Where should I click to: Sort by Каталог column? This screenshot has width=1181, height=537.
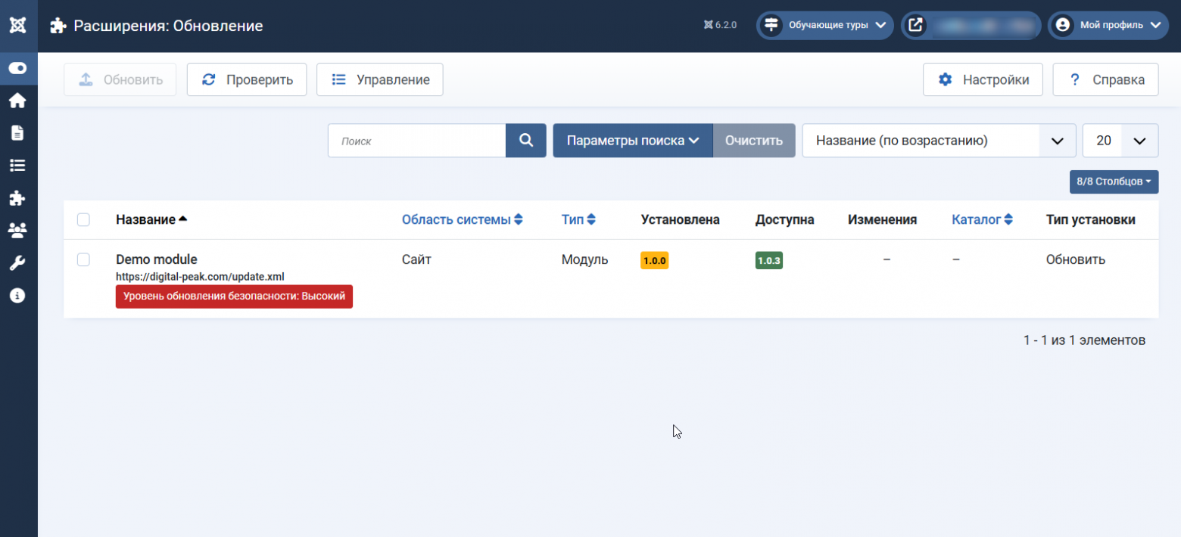pos(983,219)
